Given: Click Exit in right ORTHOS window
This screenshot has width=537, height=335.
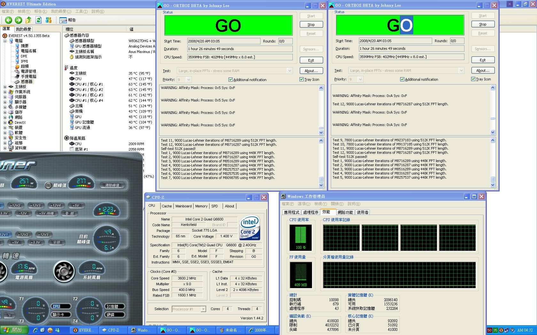Looking at the screenshot, I should (483, 60).
